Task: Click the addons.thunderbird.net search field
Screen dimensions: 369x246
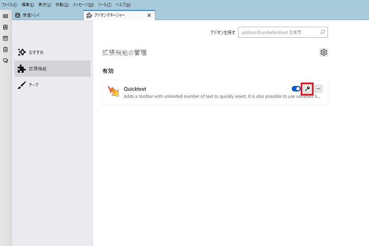Action: [x=278, y=32]
